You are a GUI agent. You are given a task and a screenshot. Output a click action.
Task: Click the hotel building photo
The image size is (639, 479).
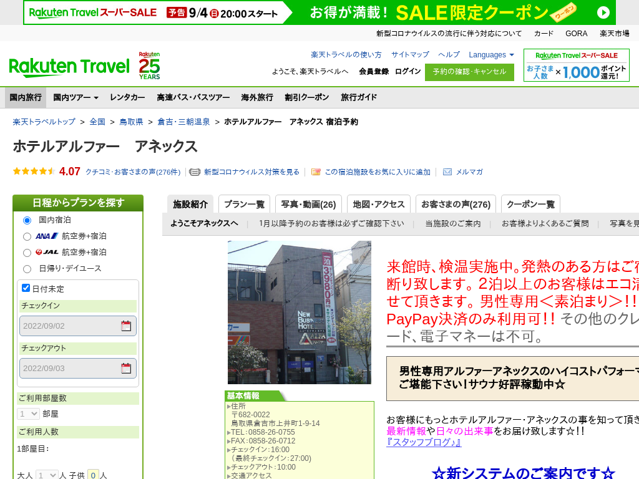click(300, 312)
